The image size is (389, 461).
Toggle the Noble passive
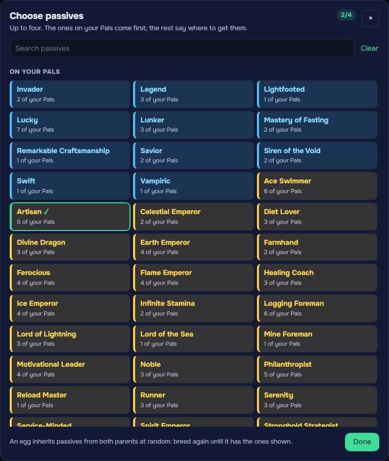click(x=193, y=369)
